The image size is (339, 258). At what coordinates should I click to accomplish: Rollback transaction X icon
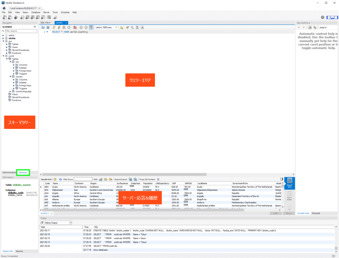point(86,27)
